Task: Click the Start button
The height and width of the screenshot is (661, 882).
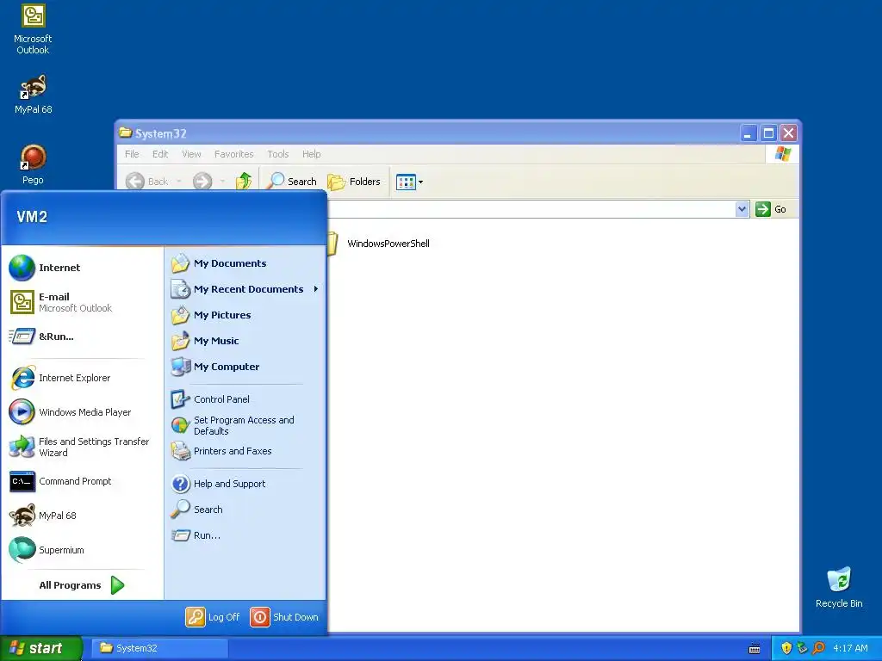Action: coord(40,648)
